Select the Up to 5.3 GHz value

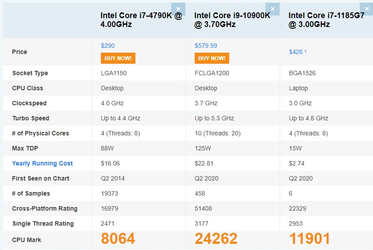(214, 118)
